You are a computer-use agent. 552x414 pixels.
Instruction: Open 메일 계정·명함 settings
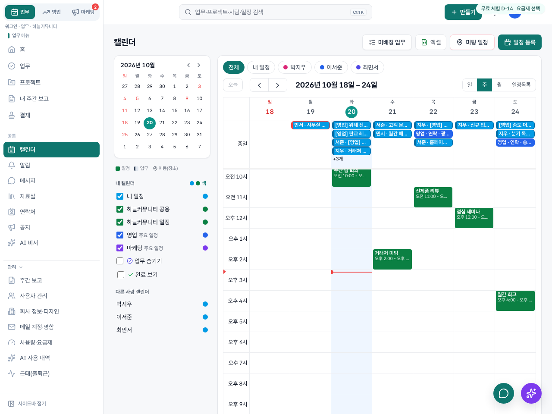[x=51, y=327]
